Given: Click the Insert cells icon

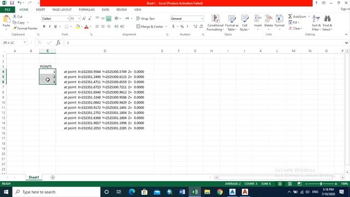Looking at the screenshot, I should 258,19.
